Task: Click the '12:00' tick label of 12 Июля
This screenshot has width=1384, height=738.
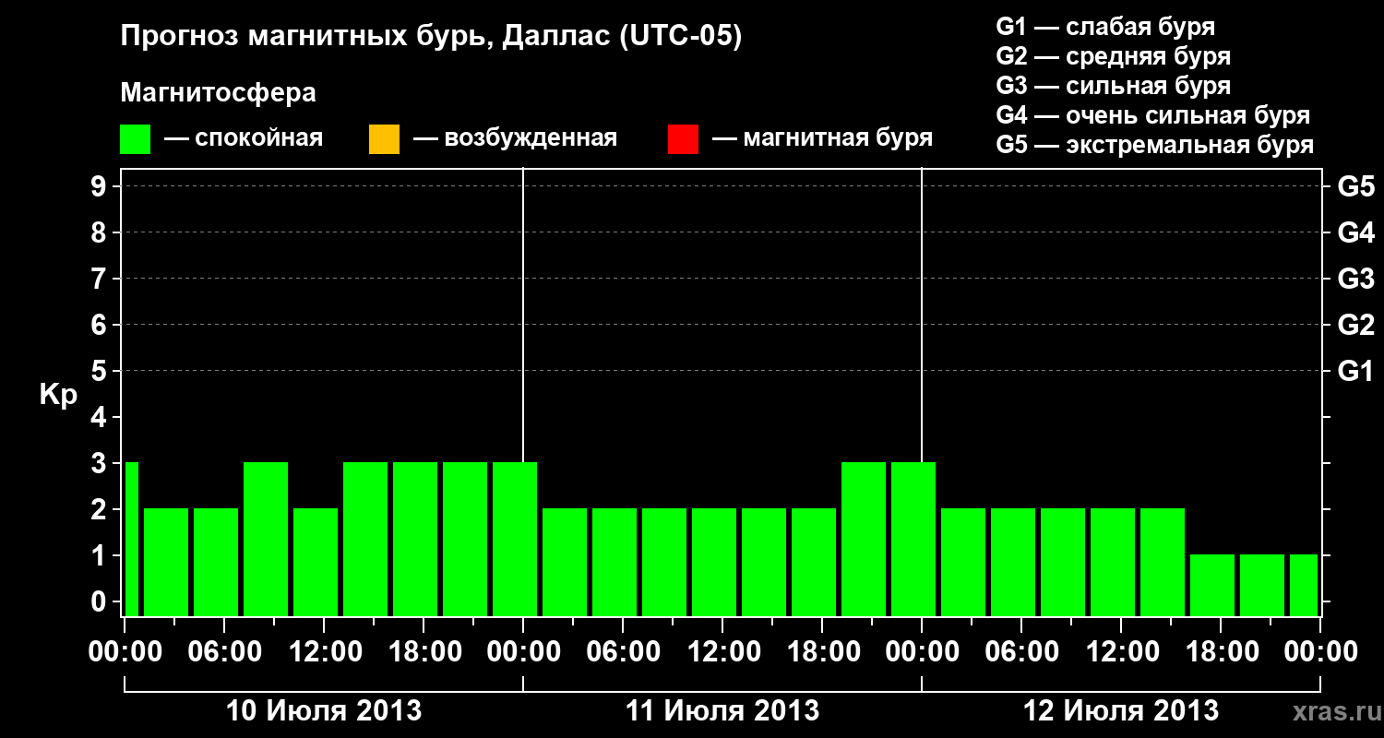Action: 1121,652
